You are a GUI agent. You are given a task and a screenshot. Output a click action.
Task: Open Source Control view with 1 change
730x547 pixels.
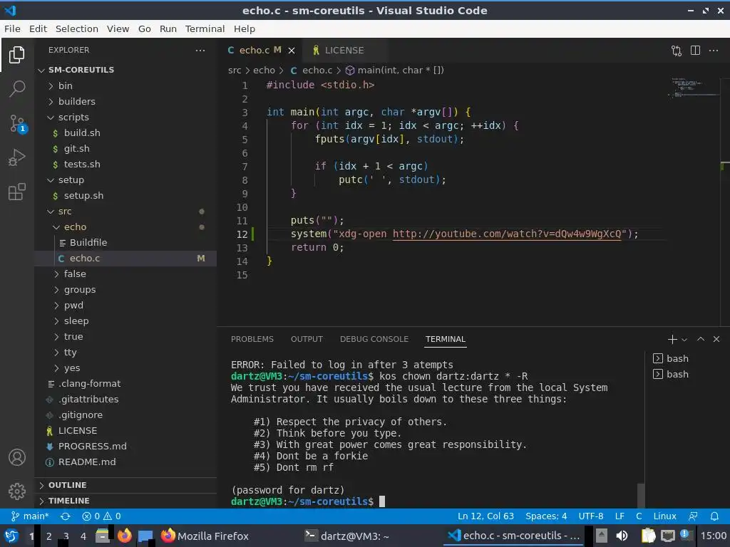18,124
